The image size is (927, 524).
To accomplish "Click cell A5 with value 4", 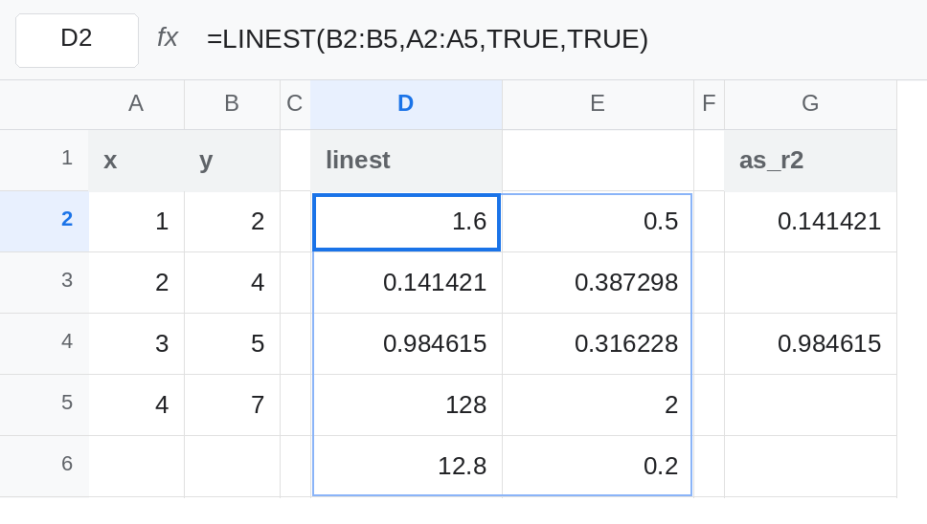I will click(137, 405).
